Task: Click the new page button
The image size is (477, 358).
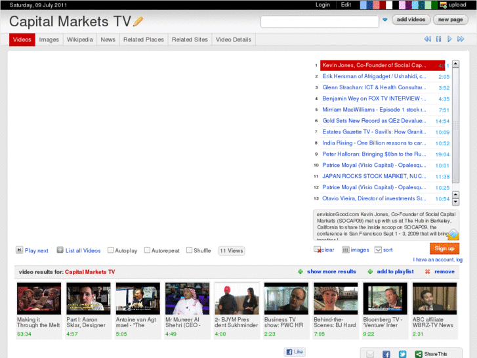Action: coord(450,20)
